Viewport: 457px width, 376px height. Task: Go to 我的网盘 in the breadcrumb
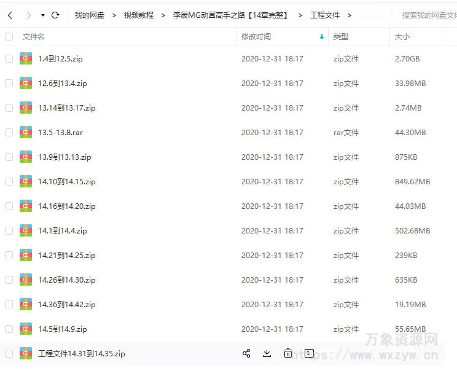90,15
